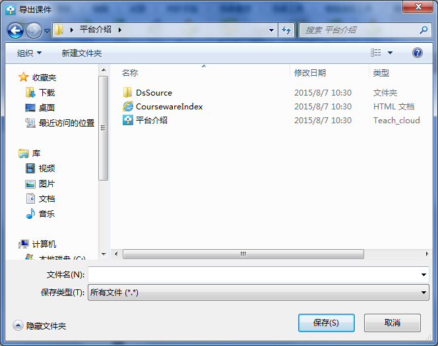Viewport: 438px width, 346px height.
Task: Change view using the view mode icon
Action: coord(375,53)
